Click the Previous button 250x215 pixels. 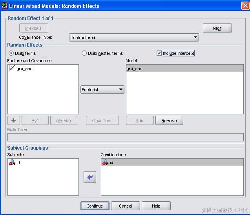coord(34,28)
